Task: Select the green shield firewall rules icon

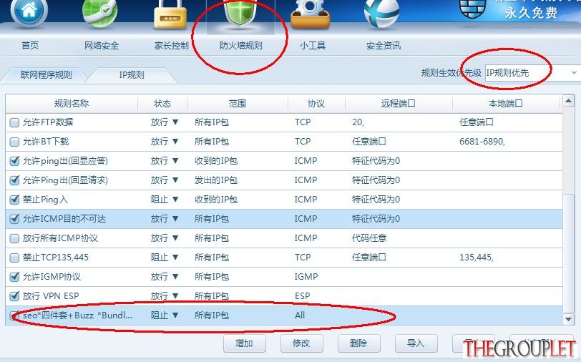Action: pos(240,14)
